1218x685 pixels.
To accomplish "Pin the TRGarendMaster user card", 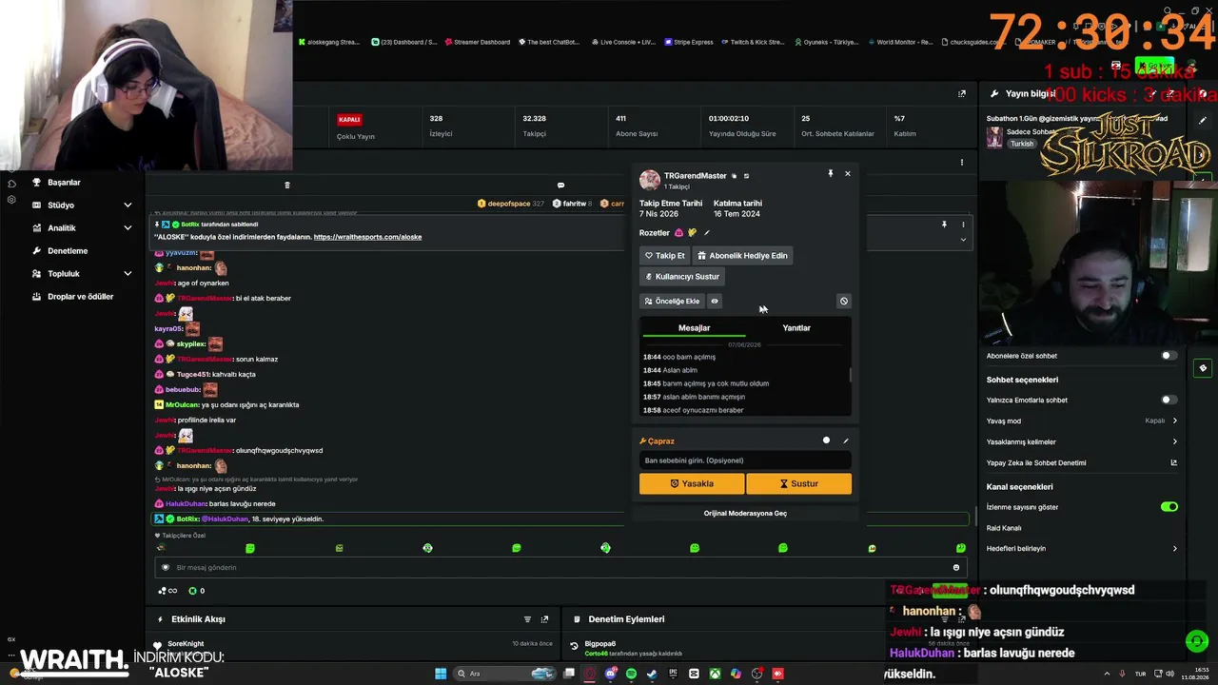I will (x=831, y=173).
